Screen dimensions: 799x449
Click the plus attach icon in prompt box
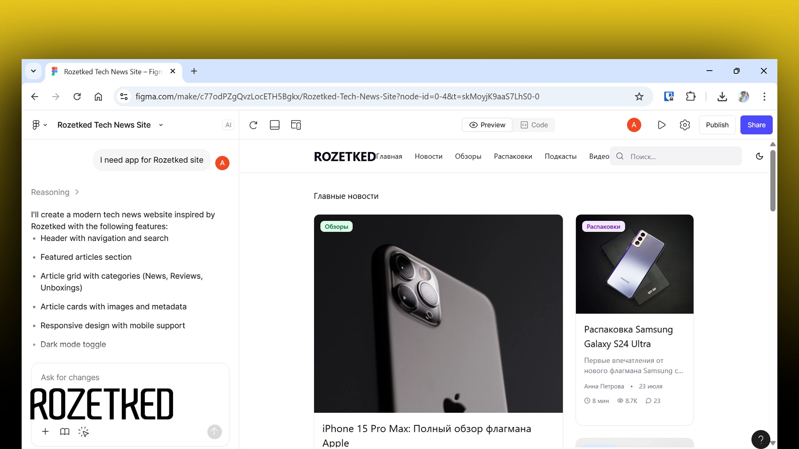[x=45, y=432]
